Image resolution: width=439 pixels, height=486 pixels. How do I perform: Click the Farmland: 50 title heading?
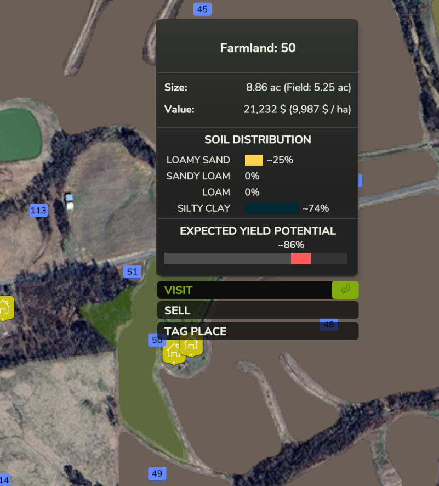coord(258,48)
